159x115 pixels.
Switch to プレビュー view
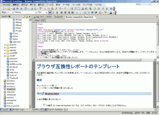tap(59, 109)
